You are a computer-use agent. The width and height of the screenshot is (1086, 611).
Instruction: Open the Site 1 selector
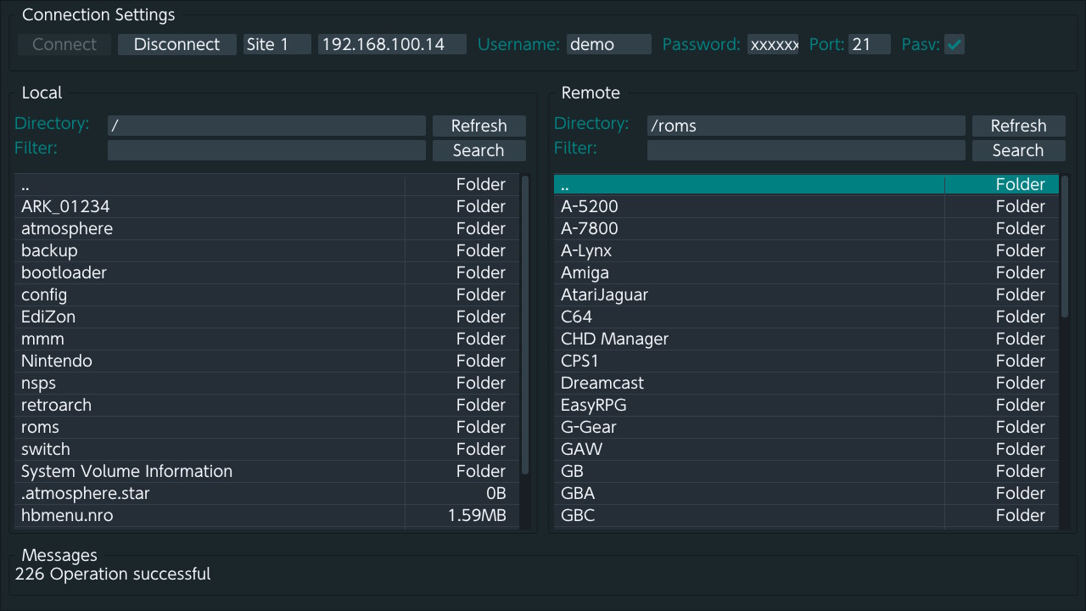(x=277, y=44)
